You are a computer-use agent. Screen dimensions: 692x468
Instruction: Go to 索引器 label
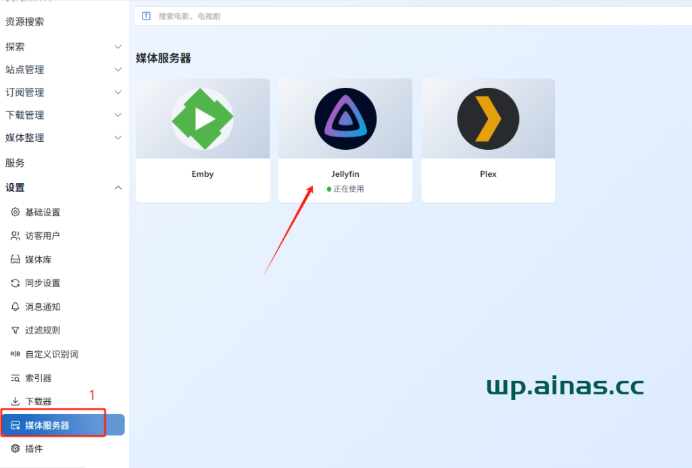point(39,378)
